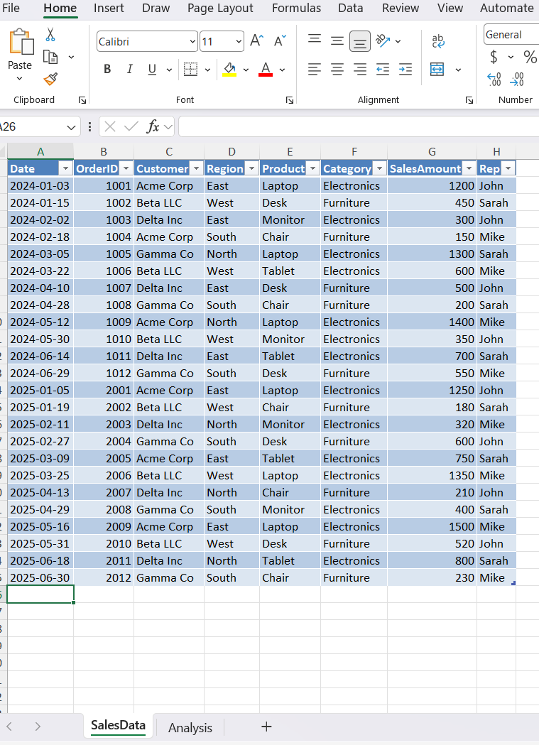The image size is (539, 745).
Task: Switch to the Analysis sheet tab
Action: point(190,727)
